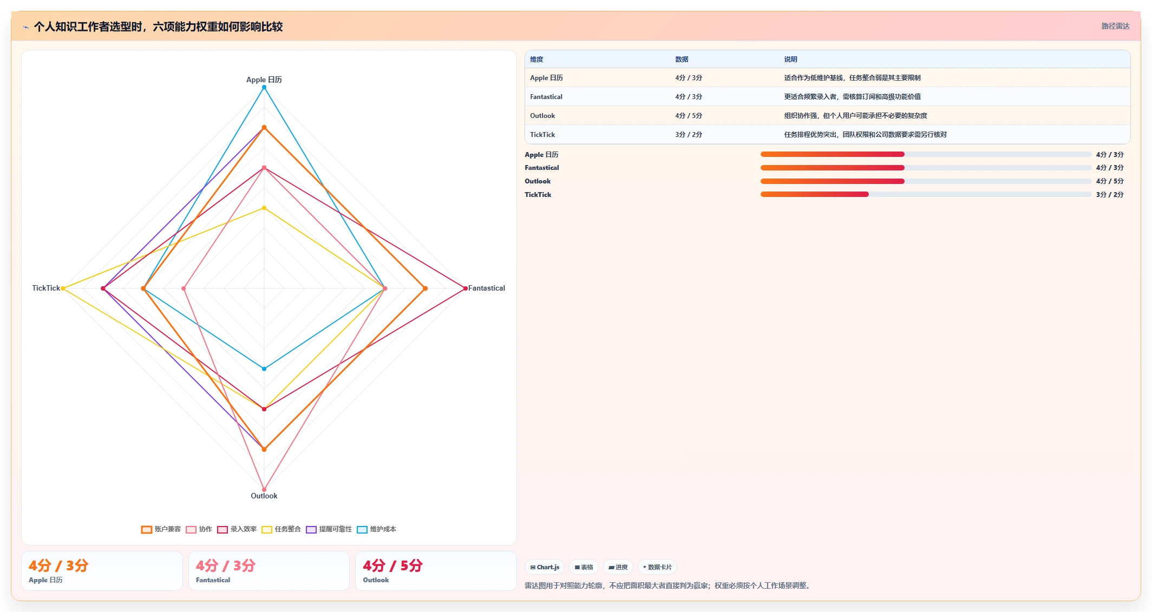Select the Outlook table row name
Viewport: 1152px width, 612px height.
coord(542,116)
